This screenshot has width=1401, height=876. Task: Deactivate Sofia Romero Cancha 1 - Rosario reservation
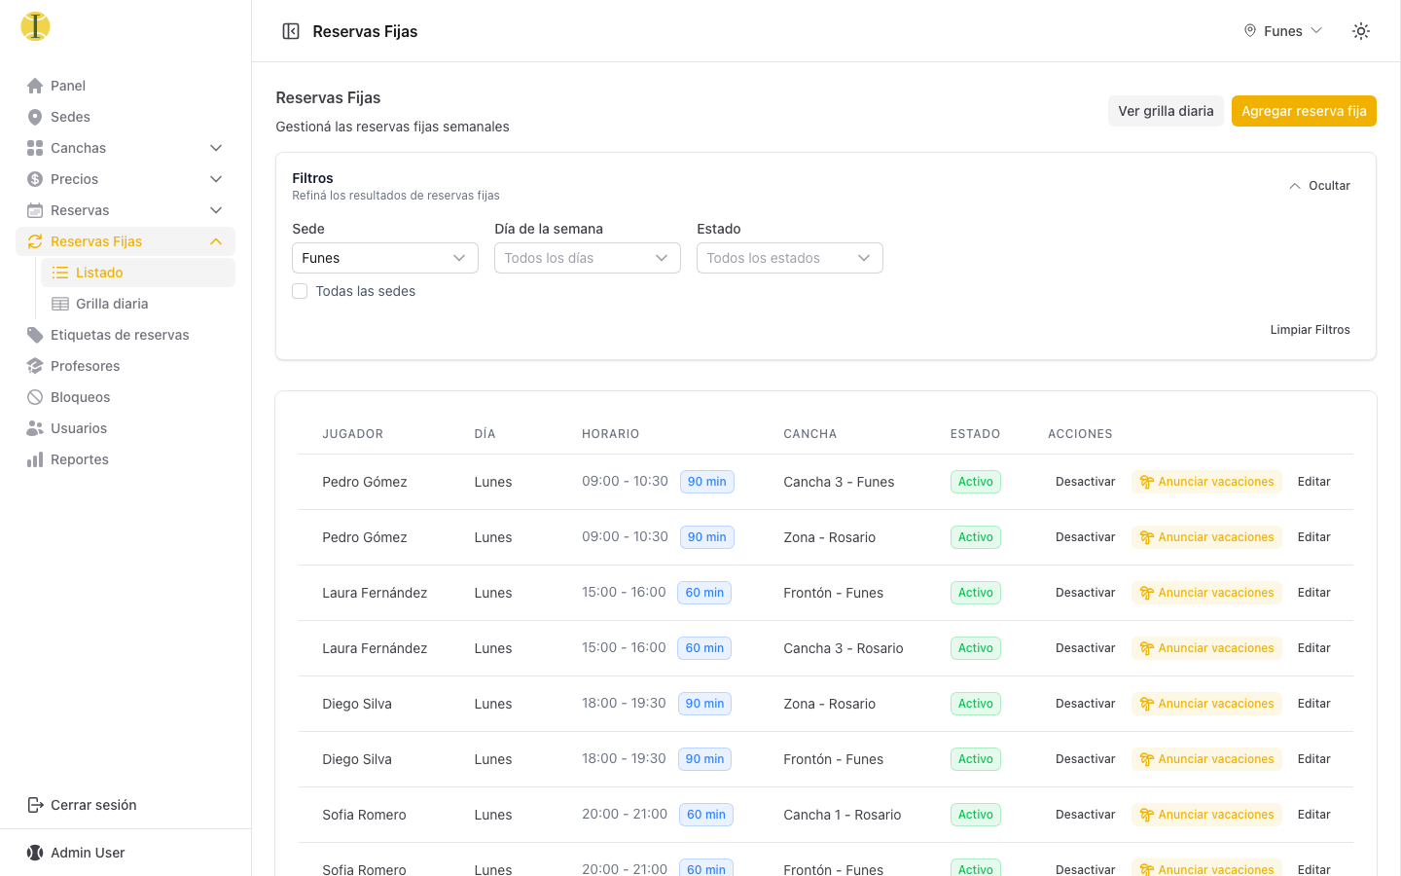[x=1086, y=815]
